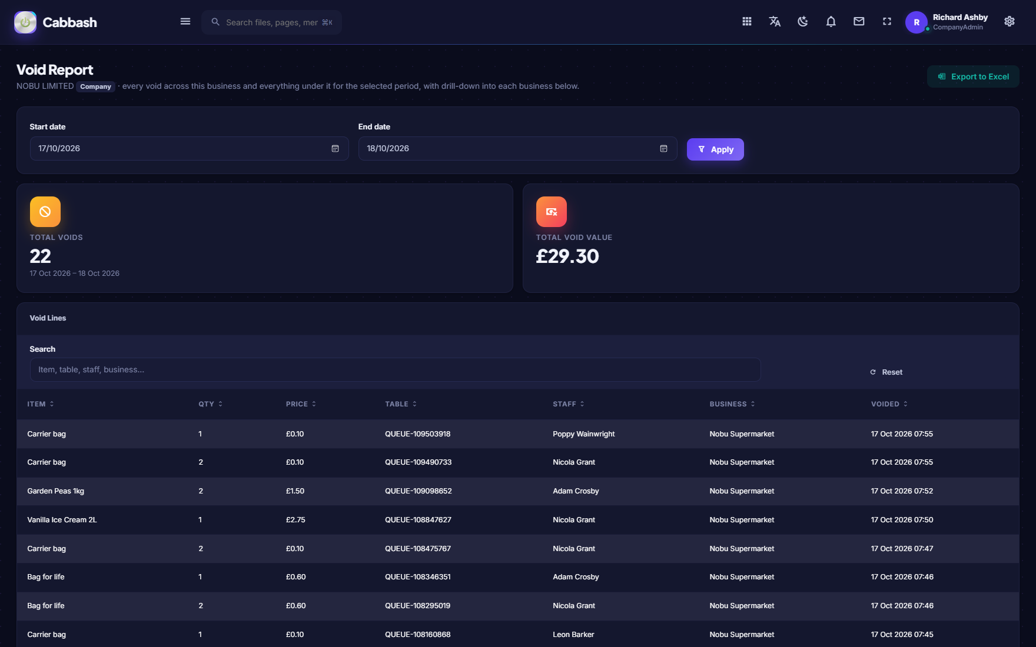The height and width of the screenshot is (647, 1036).
Task: Open Richard Ashby profile menu
Action: (x=947, y=22)
